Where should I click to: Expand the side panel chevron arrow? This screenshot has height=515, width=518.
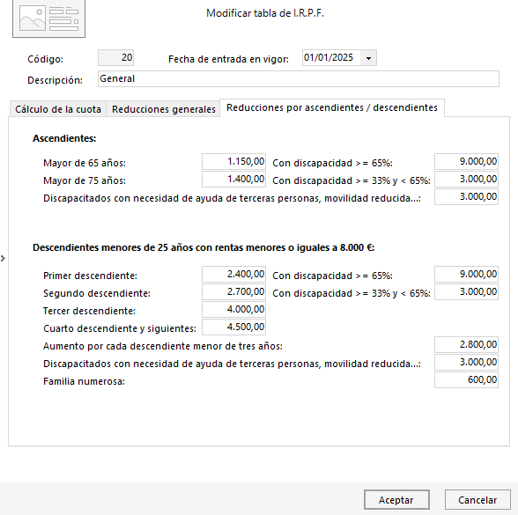tap(3, 258)
